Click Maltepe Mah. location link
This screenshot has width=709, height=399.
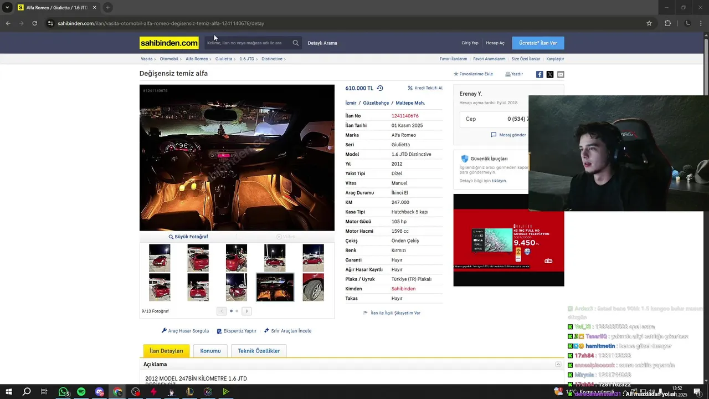tap(410, 103)
